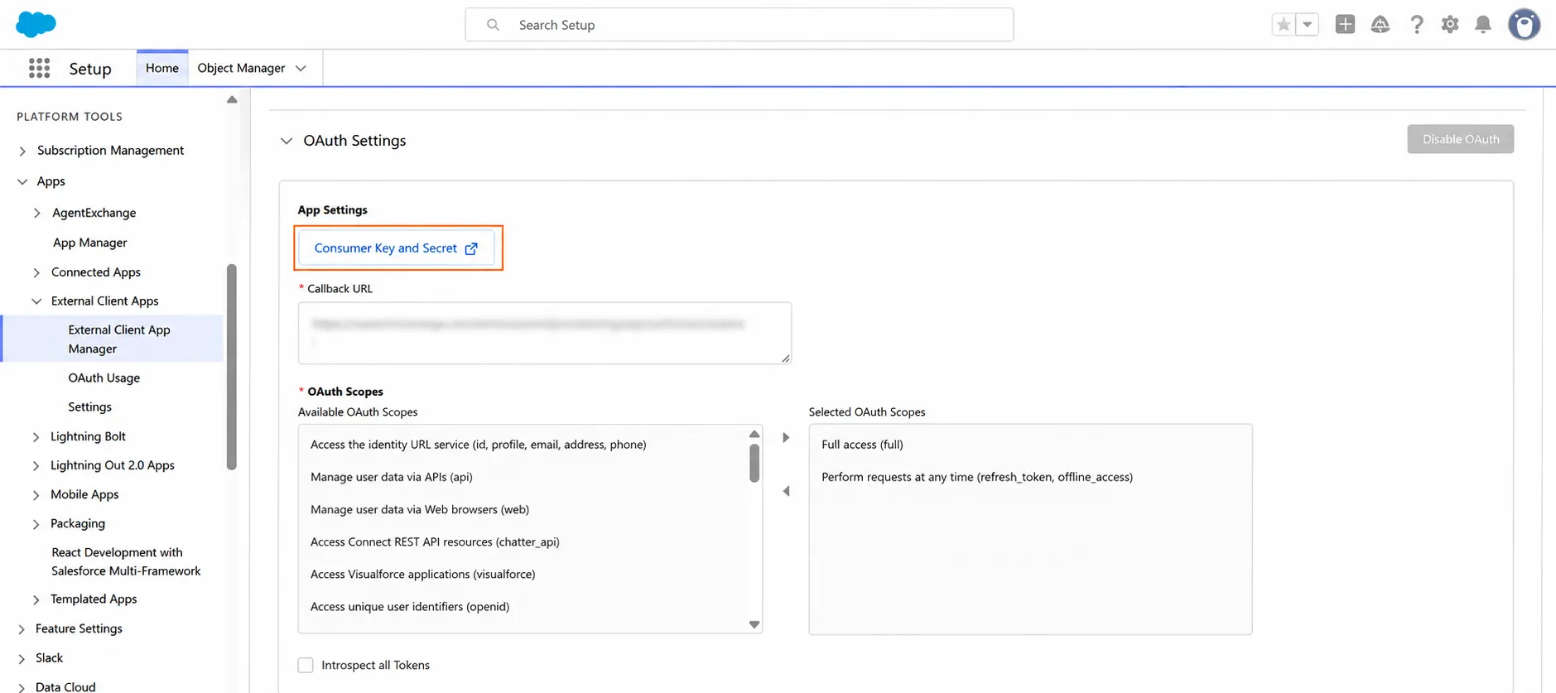Expand the Lightning Bolt node

(36, 436)
